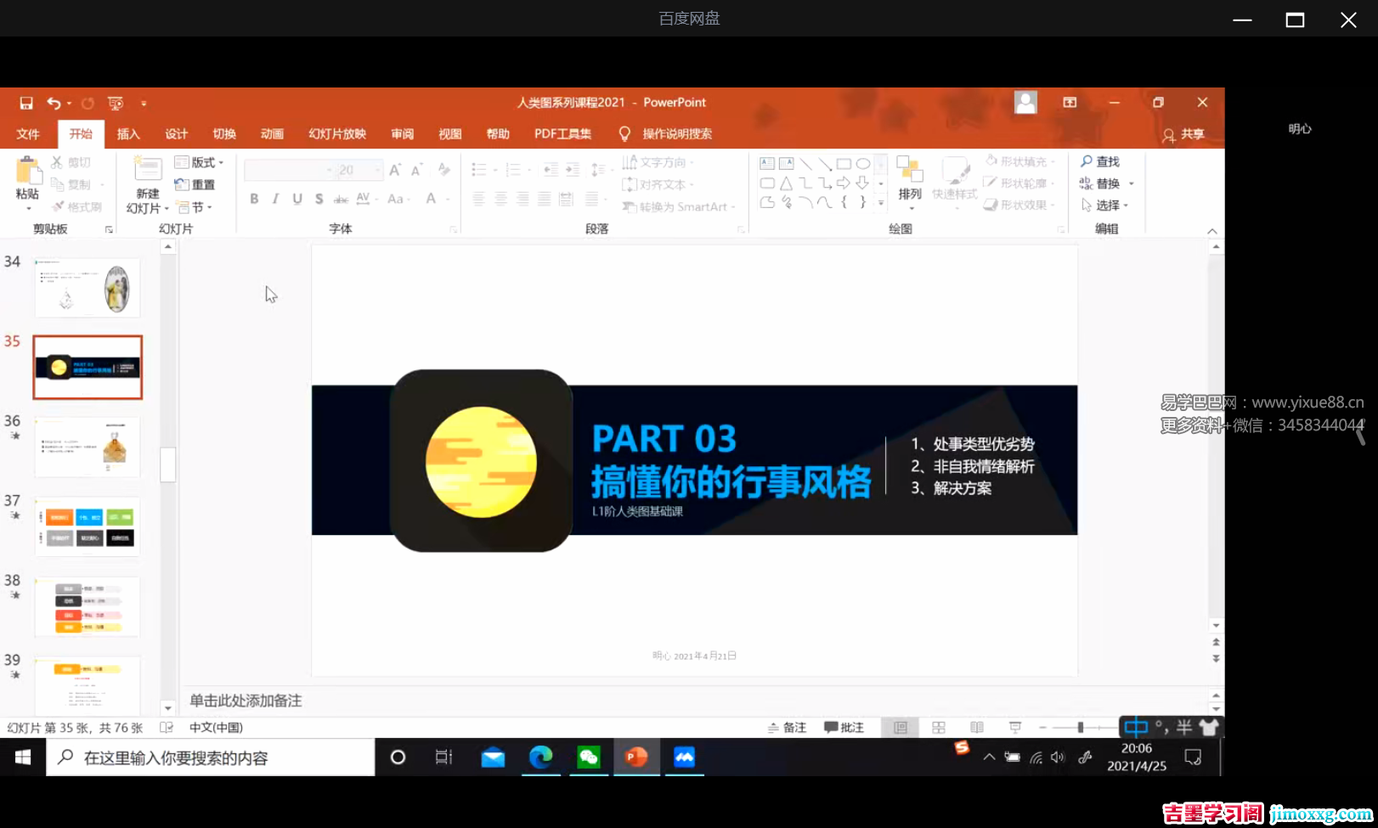Open the Insert (插入) tab

[x=128, y=134]
